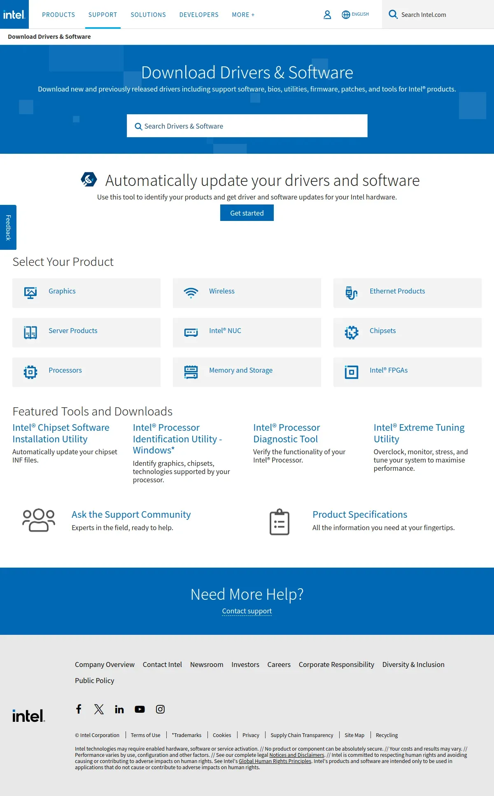Click the Server Products rack icon

[30, 332]
